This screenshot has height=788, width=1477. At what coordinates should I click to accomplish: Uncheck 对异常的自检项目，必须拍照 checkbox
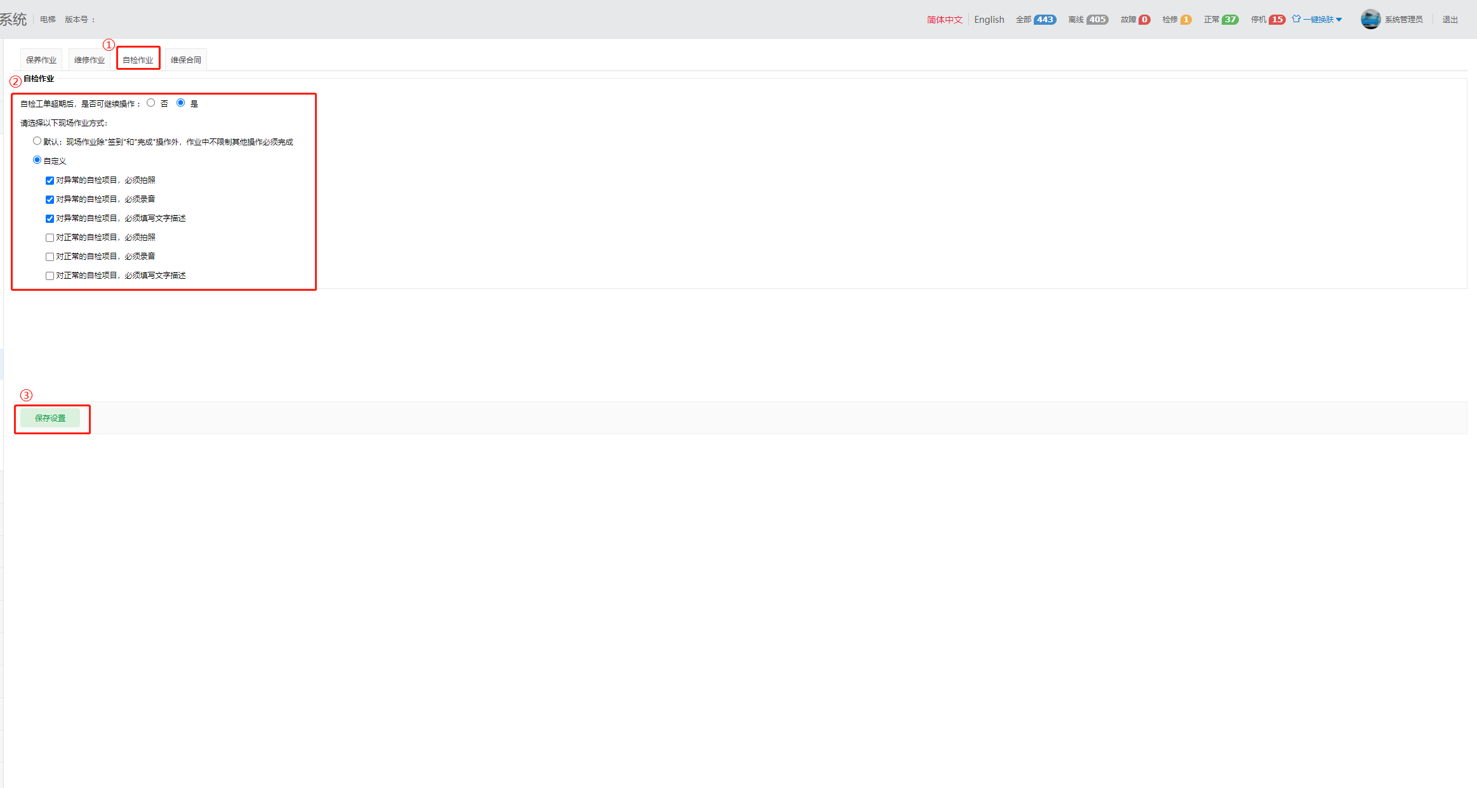coord(50,180)
